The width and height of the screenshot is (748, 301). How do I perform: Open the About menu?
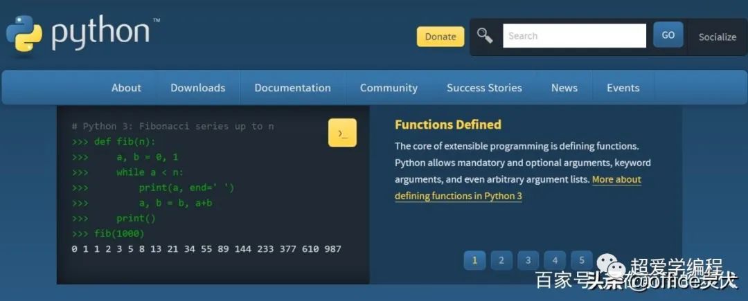pos(127,88)
